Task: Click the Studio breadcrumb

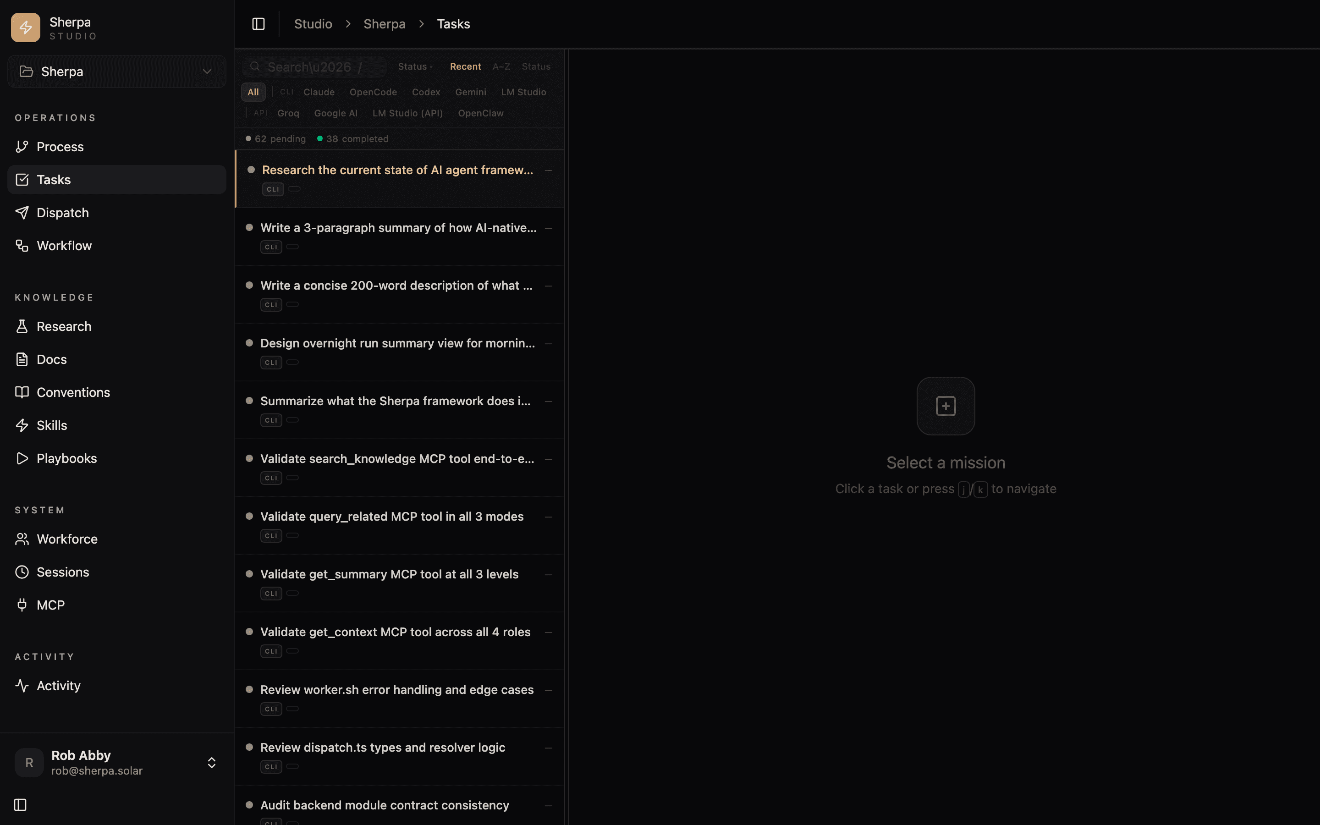Action: (313, 24)
